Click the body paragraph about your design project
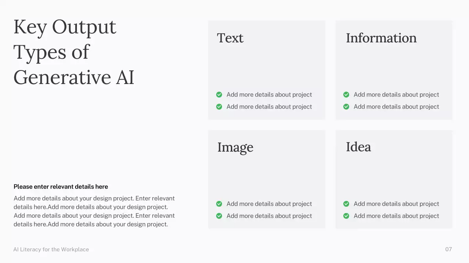The height and width of the screenshot is (263, 469). coord(94,211)
